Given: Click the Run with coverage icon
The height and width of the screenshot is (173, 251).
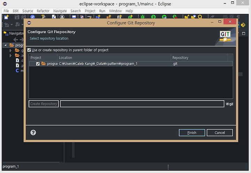Looking at the screenshot, I should [x=164, y=17].
